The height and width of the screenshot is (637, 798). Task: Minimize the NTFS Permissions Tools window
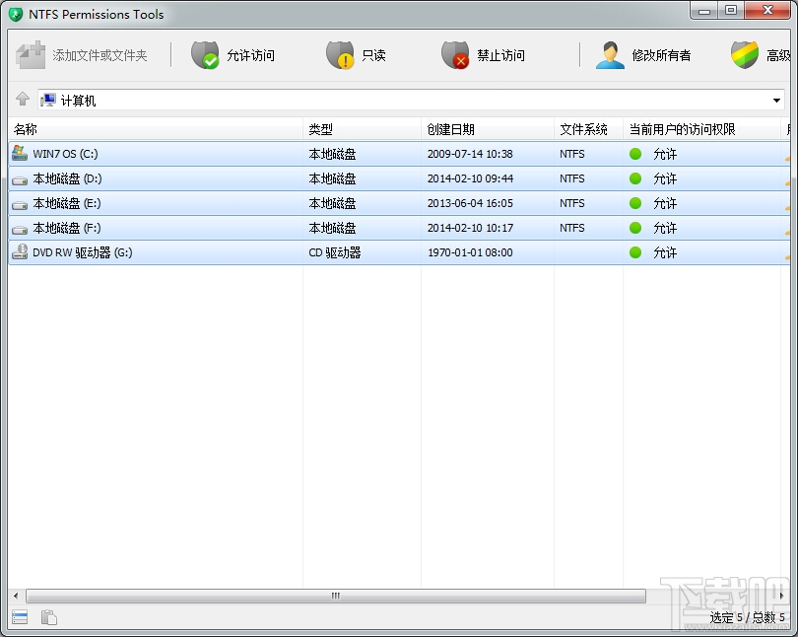704,11
